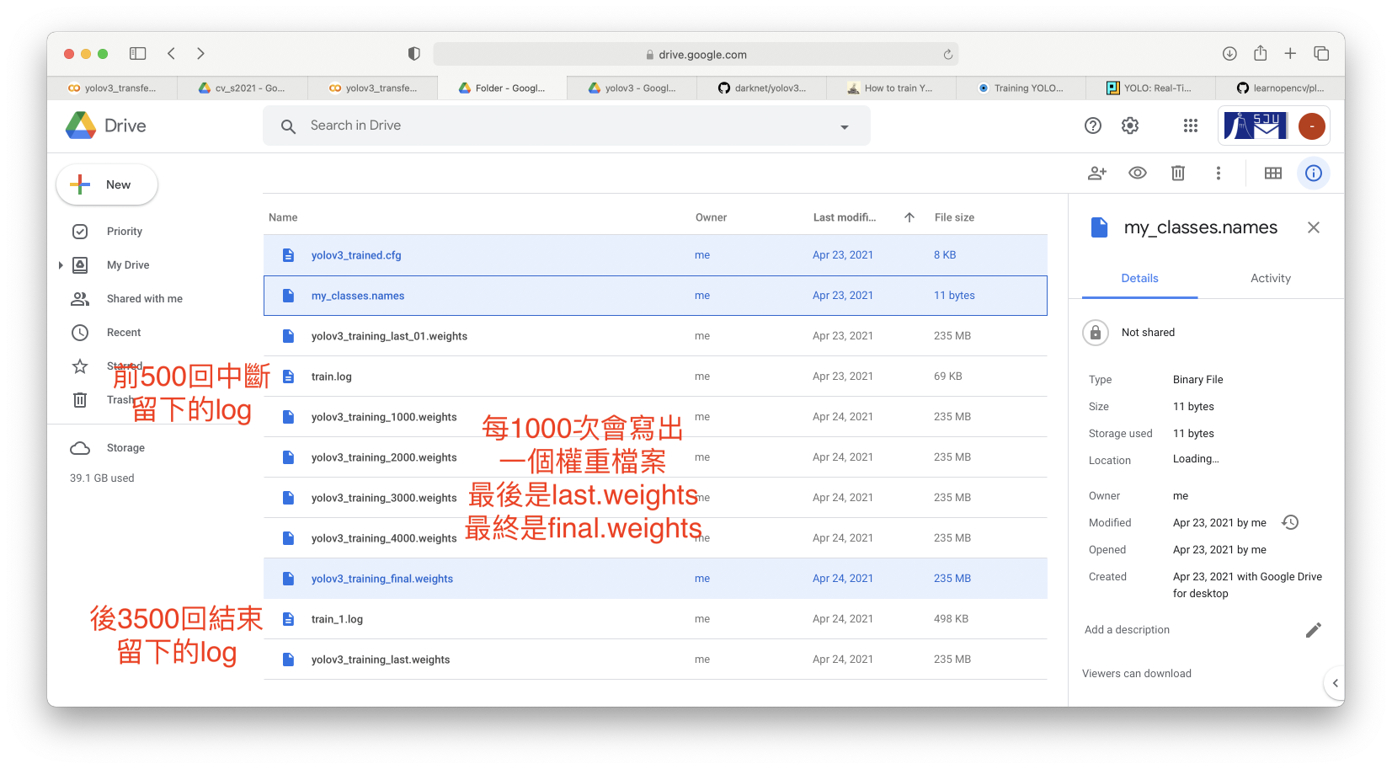Select yolov3_training_3000.weights file

pyautogui.click(x=655, y=498)
